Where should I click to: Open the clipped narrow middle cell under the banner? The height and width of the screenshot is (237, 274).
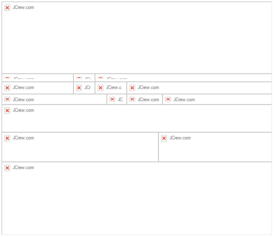pyautogui.click(x=84, y=78)
